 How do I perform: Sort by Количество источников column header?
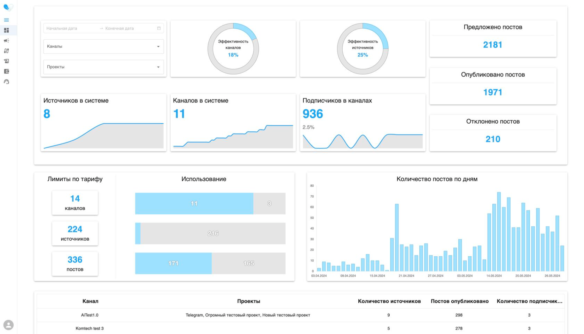coord(389,301)
